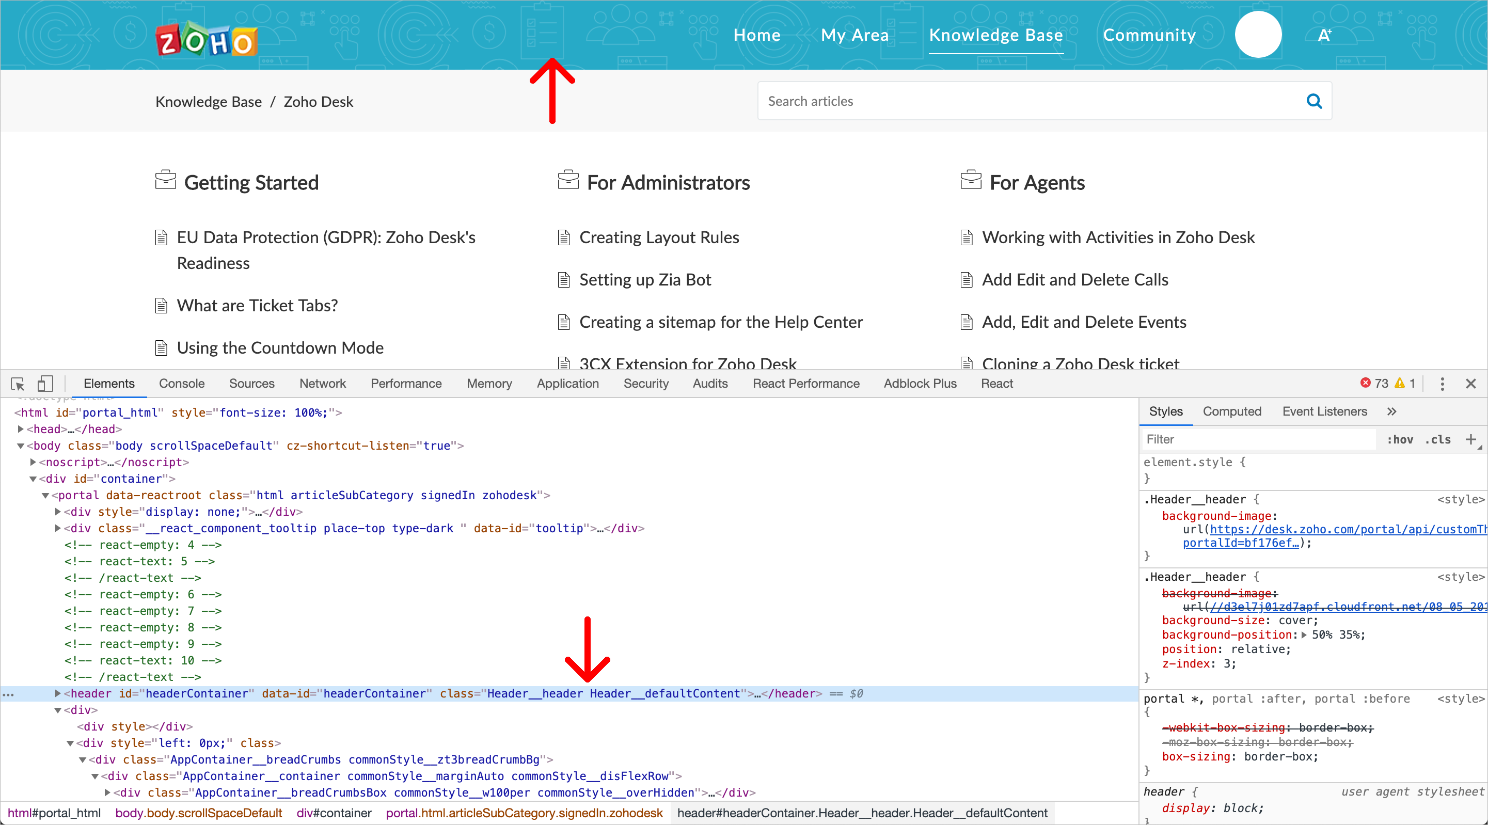Expand the headerContainer header node
The image size is (1488, 825).
click(58, 693)
